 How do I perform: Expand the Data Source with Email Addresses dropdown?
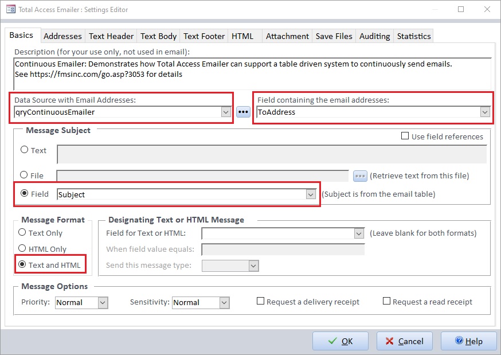[x=226, y=112]
